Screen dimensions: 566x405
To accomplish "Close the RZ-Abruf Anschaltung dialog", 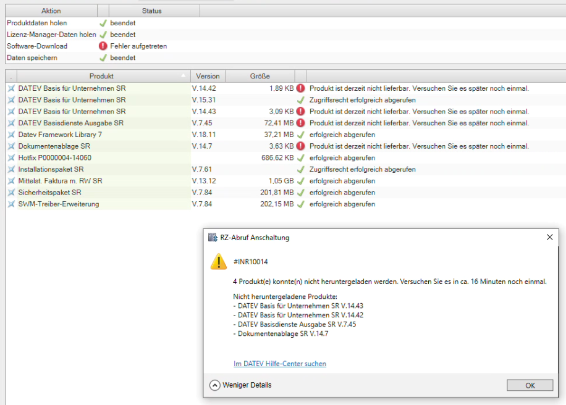I will click(549, 238).
